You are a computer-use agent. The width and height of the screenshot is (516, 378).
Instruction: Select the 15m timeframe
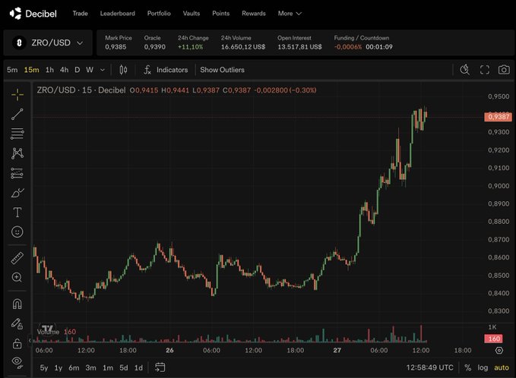tap(31, 70)
